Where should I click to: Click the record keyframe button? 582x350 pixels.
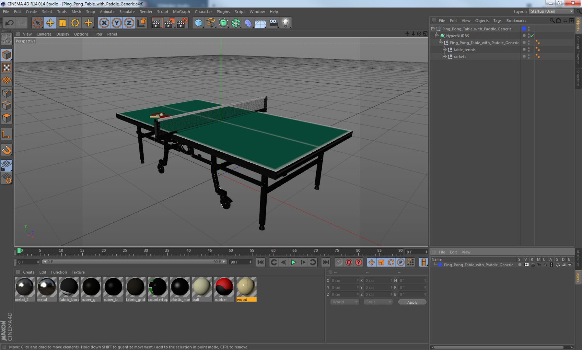339,262
